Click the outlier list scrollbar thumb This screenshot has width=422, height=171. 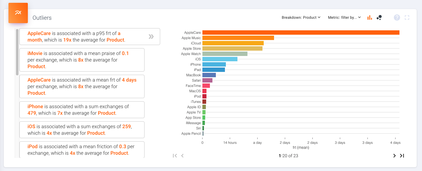tap(17, 52)
